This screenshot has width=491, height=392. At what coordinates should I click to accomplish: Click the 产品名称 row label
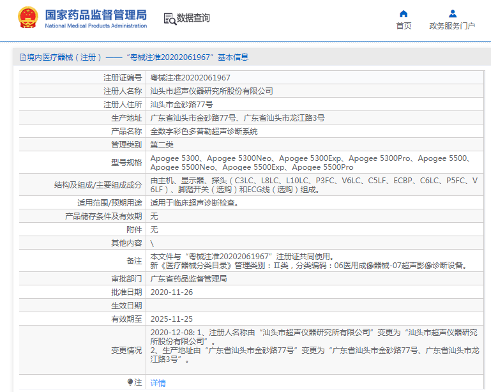[x=126, y=132]
